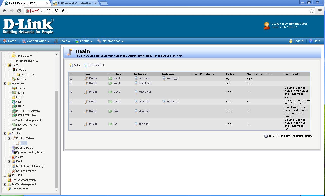Open the PPTP/L2TP Servers icon
This screenshot has width=325, height=196.
pos(14,111)
